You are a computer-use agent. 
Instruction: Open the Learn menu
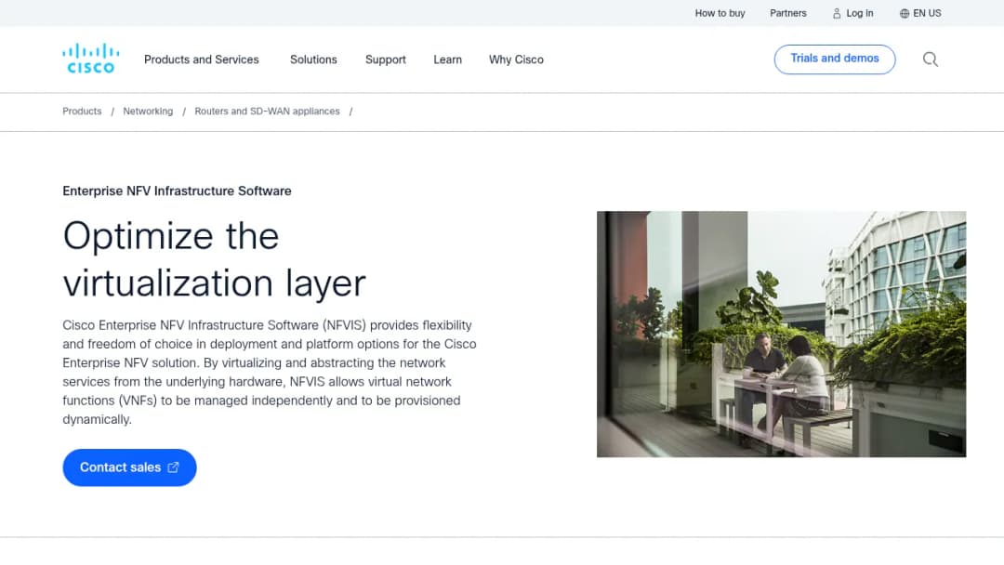pyautogui.click(x=447, y=59)
